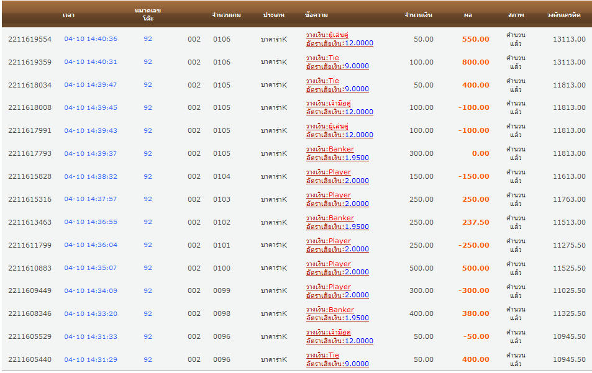Click the เวลา column header
This screenshot has height=373, width=592.
point(68,14)
